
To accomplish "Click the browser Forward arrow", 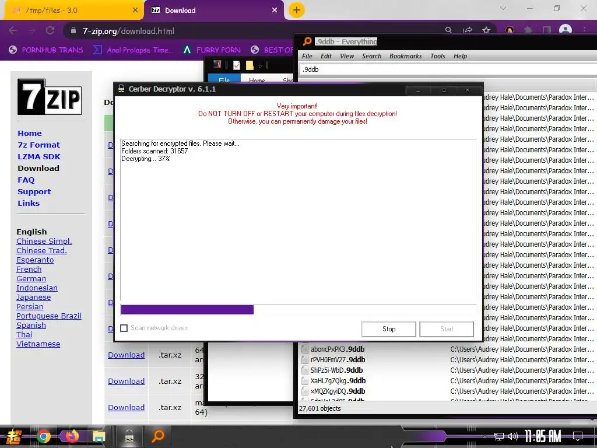I will pyautogui.click(x=31, y=30).
